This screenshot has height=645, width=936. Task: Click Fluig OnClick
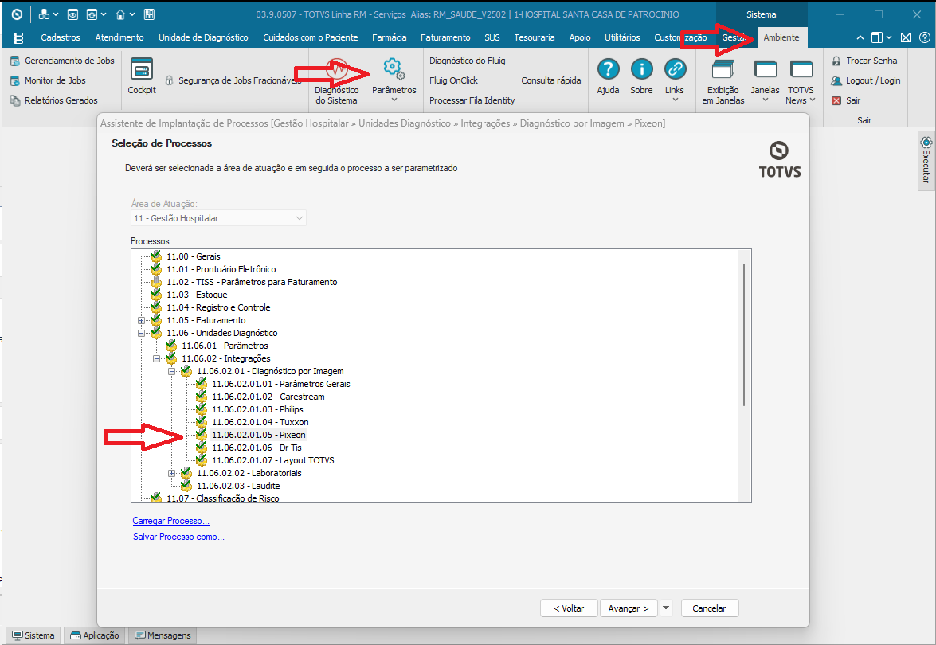point(454,80)
